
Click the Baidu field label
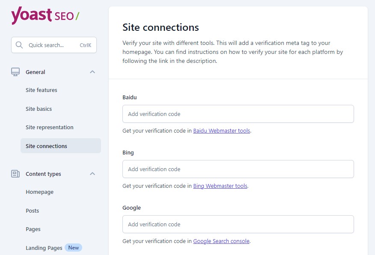(x=130, y=97)
